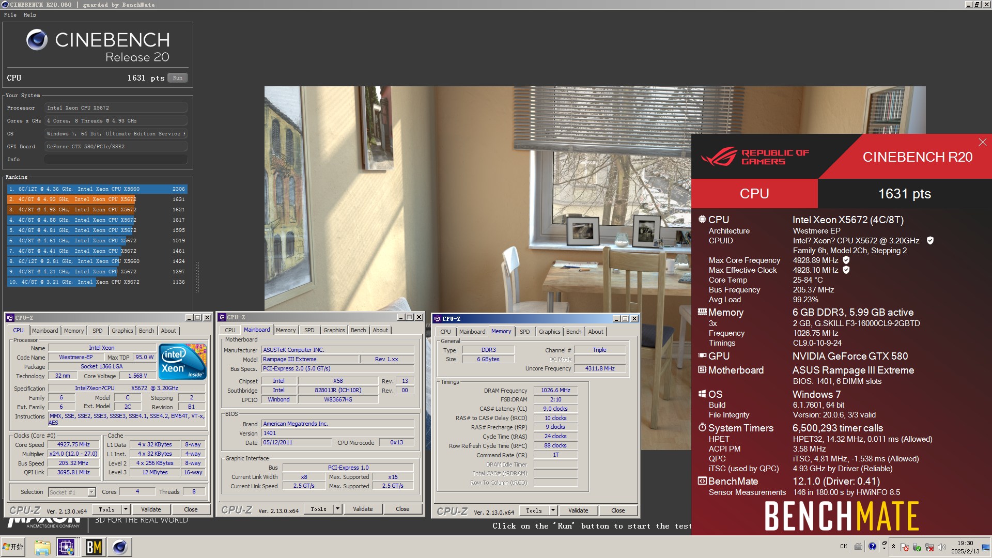Image resolution: width=992 pixels, height=558 pixels.
Task: Click Close button in Mainboard CPU-Z window
Action: (402, 509)
